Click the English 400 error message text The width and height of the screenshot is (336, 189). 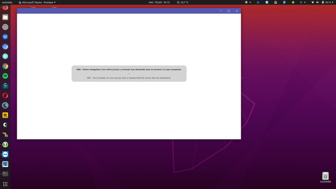pyautogui.click(x=129, y=78)
